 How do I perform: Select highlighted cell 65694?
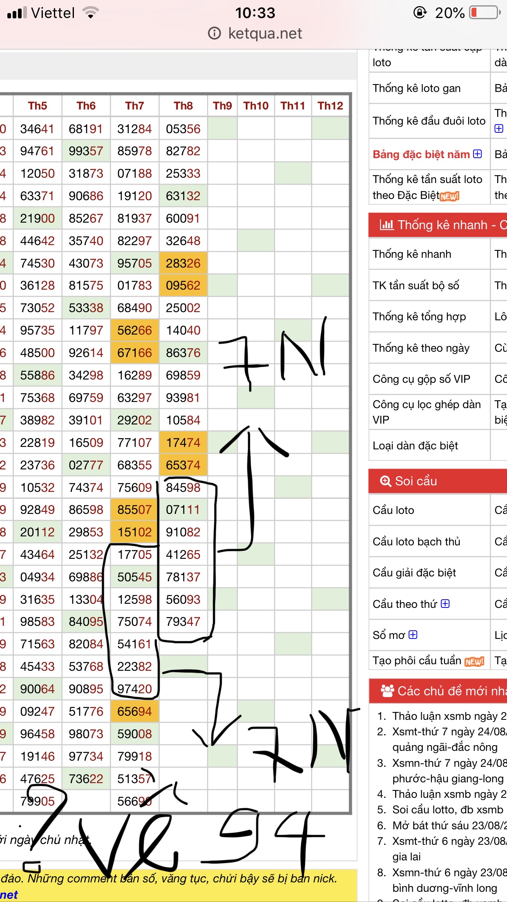coord(135,711)
